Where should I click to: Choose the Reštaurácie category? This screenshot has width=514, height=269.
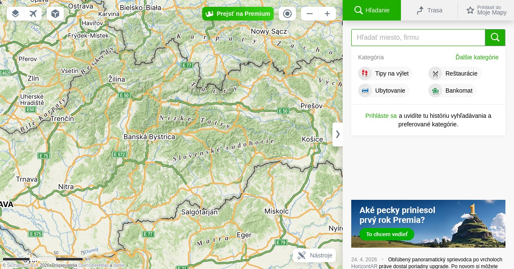pyautogui.click(x=455, y=73)
